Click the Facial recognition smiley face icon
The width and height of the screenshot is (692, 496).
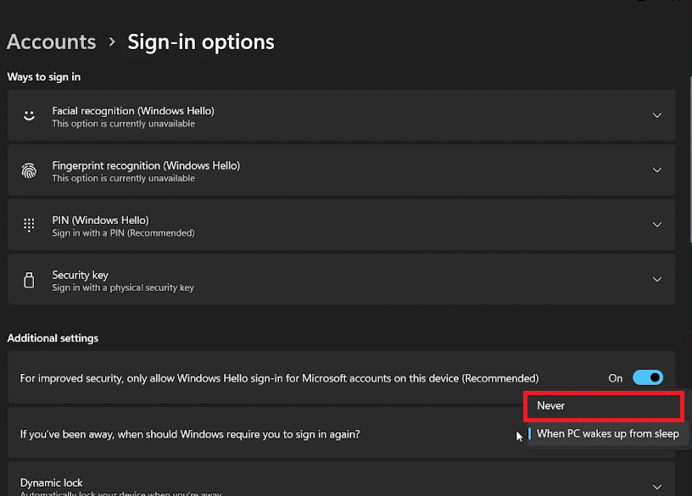click(29, 115)
